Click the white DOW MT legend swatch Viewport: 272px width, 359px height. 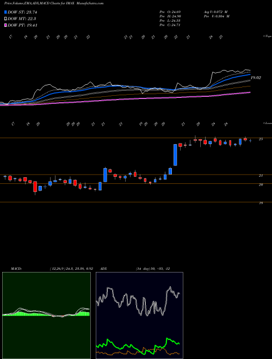(x=6, y=19)
